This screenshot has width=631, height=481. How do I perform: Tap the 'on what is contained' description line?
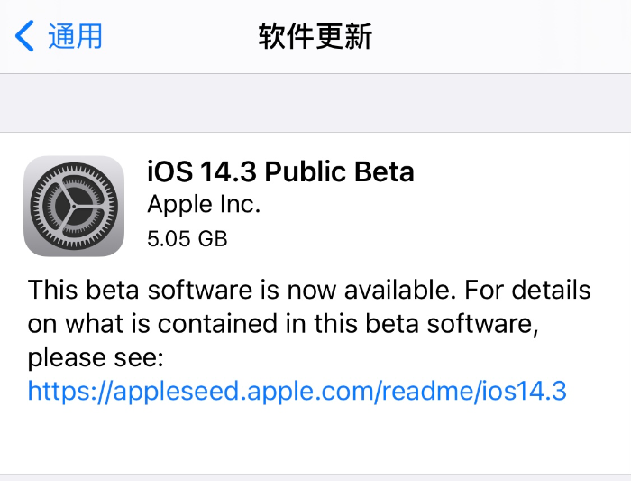[283, 323]
